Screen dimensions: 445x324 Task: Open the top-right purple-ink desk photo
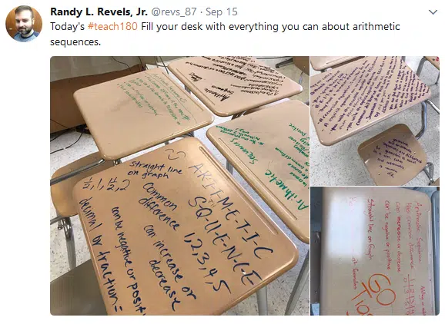(x=375, y=121)
